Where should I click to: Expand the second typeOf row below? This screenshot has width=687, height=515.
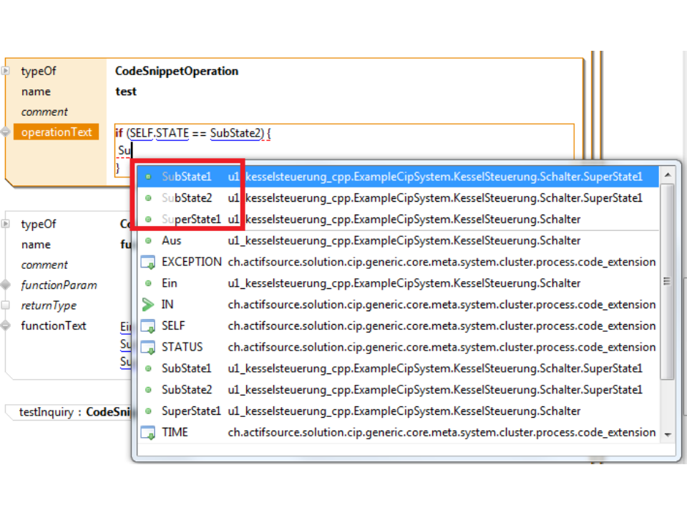6,225
